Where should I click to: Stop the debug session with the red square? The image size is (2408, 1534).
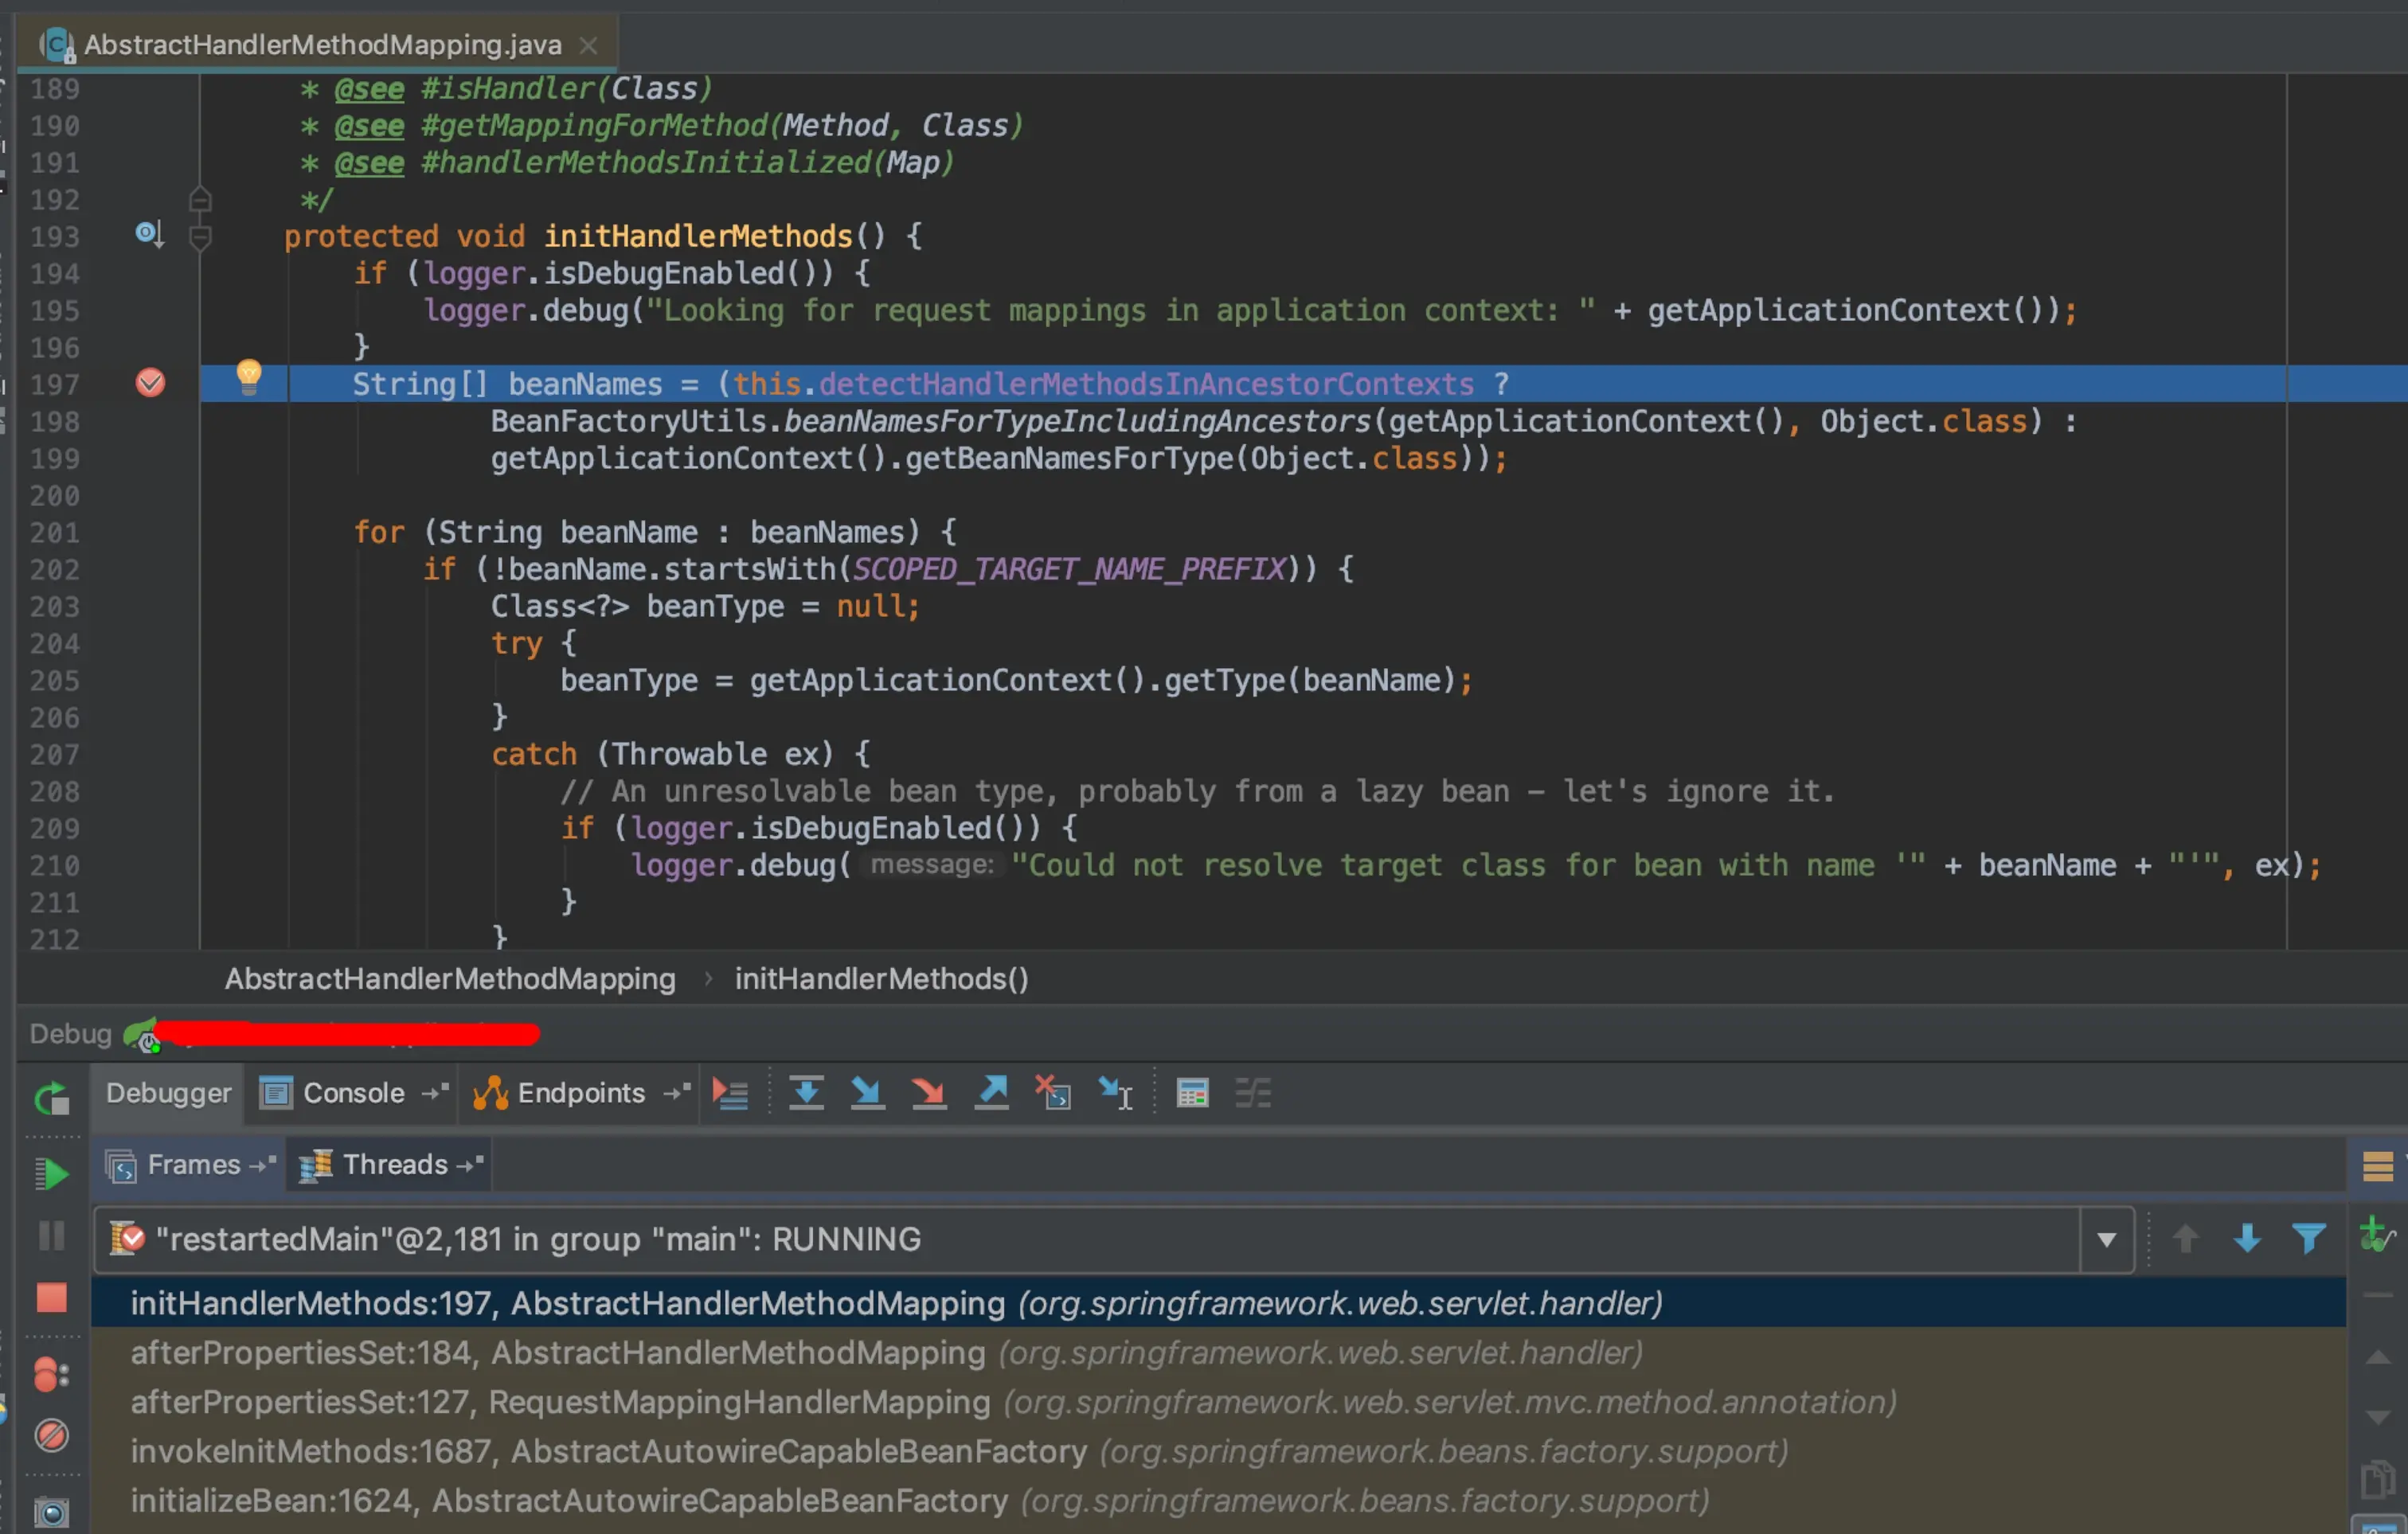[x=51, y=1298]
